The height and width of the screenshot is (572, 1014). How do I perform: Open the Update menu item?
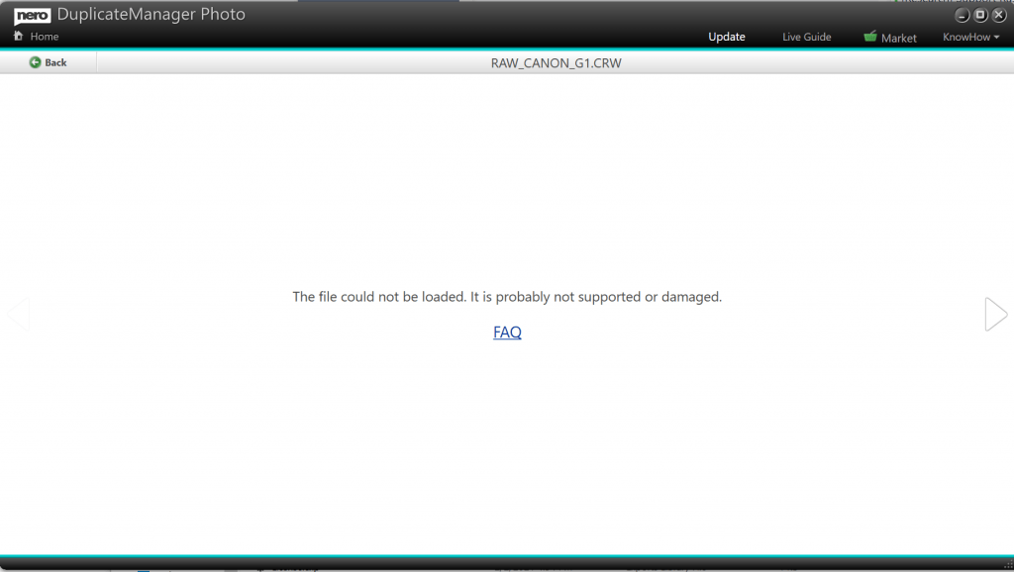click(x=726, y=37)
